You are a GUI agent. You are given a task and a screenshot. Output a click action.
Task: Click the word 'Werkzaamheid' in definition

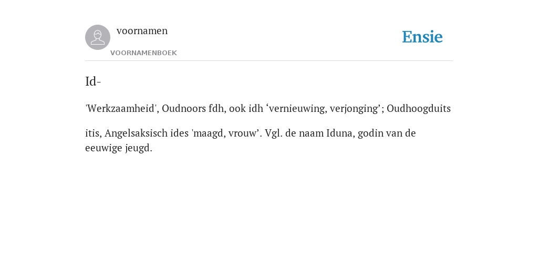coord(121,108)
